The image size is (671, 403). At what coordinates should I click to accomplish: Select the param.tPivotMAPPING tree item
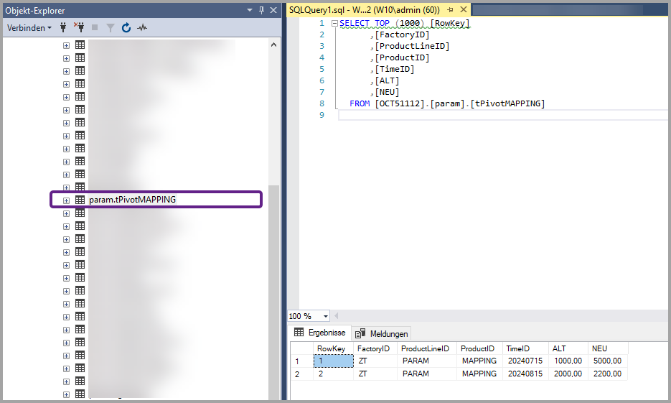click(132, 200)
